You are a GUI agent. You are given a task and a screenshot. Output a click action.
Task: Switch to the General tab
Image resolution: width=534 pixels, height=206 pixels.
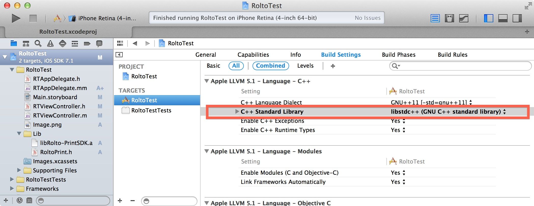[206, 55]
